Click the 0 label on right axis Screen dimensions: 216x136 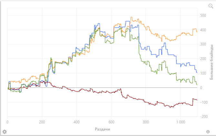(201, 88)
